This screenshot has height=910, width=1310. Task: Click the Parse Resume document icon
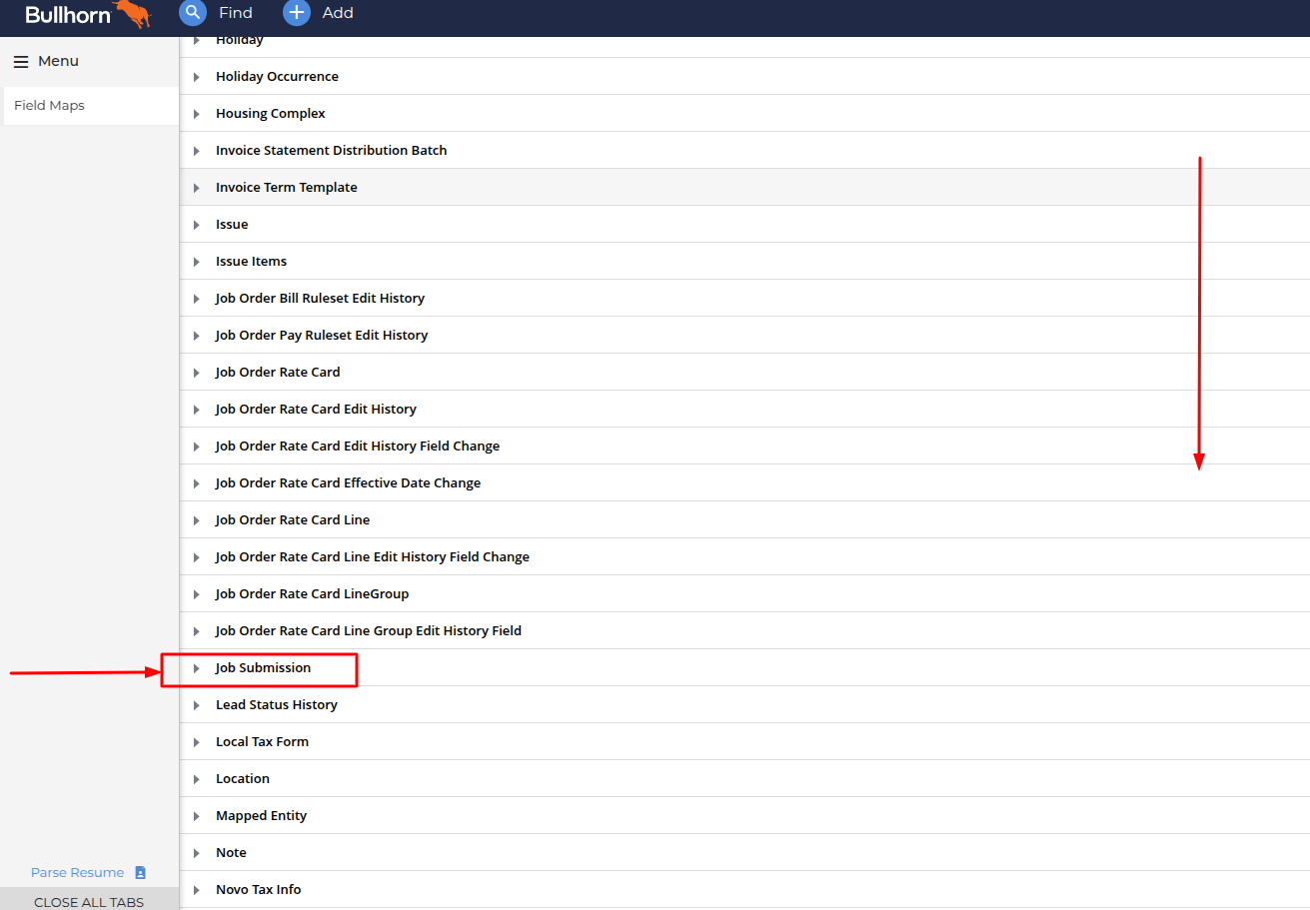pyautogui.click(x=140, y=872)
